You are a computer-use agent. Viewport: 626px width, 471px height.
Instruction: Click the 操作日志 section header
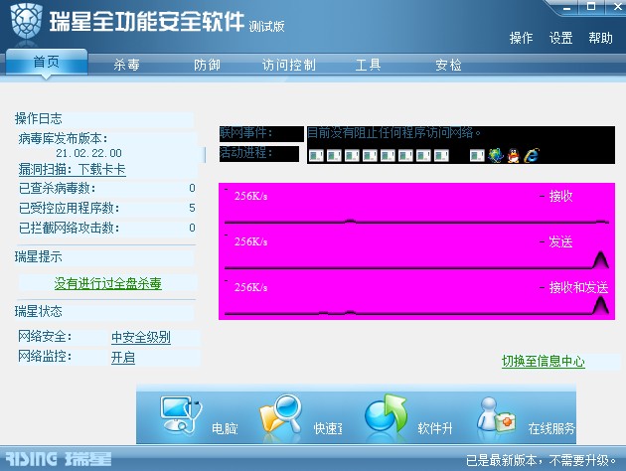[39, 118]
